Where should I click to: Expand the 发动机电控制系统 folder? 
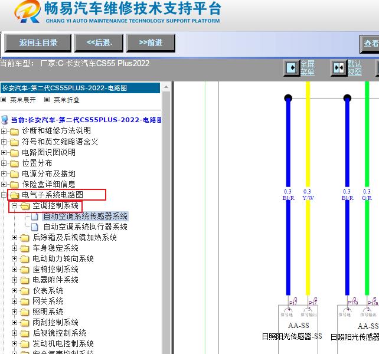click(15, 344)
